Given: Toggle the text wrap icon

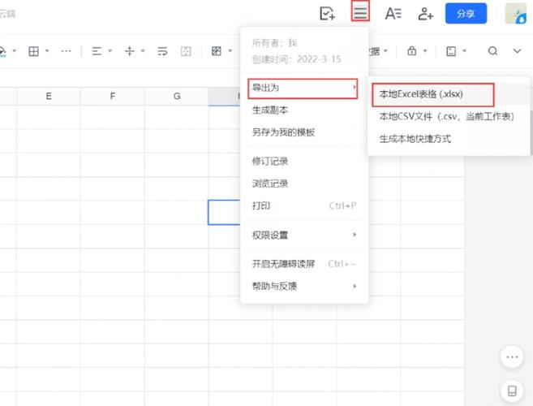Looking at the screenshot, I should pos(162,51).
